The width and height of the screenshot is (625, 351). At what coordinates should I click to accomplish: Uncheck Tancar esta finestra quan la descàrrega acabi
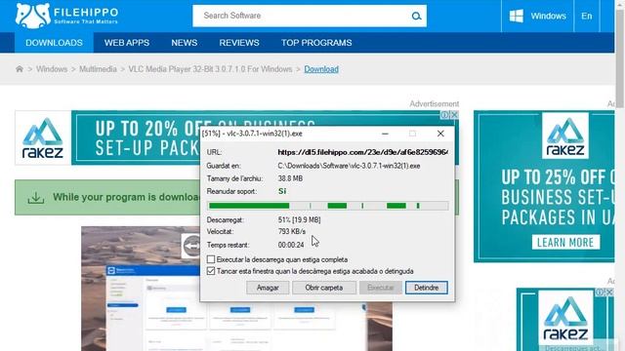coord(211,271)
